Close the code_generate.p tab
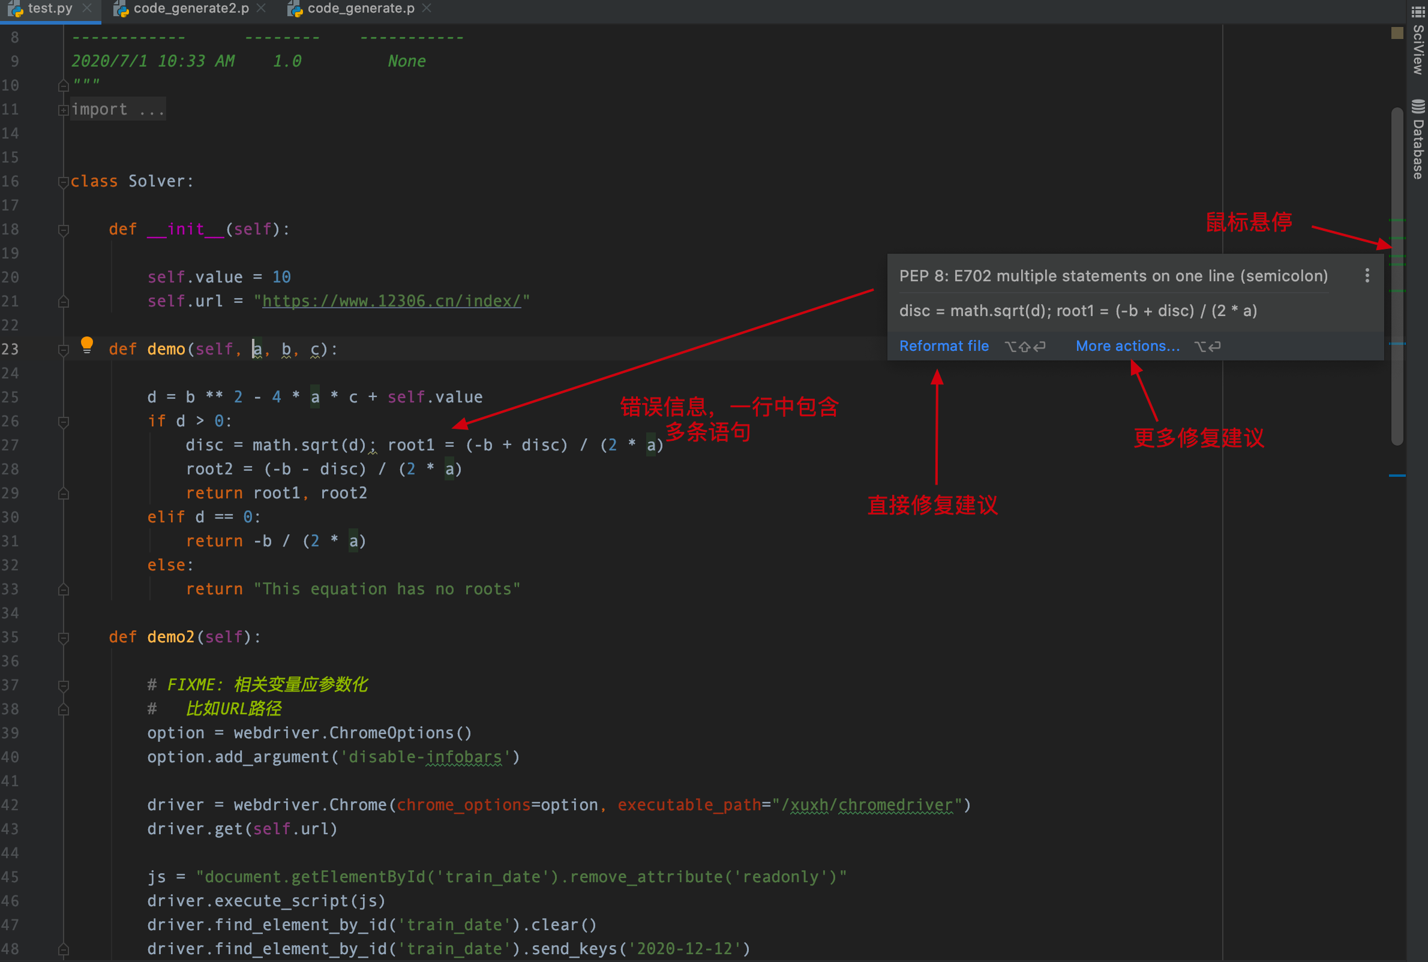This screenshot has height=962, width=1428. coord(427,8)
